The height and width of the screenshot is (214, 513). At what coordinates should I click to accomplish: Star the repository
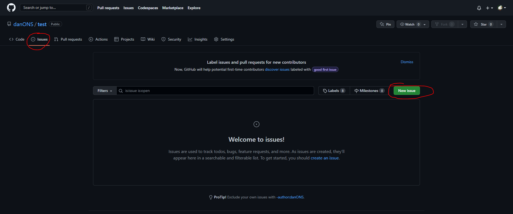click(483, 24)
